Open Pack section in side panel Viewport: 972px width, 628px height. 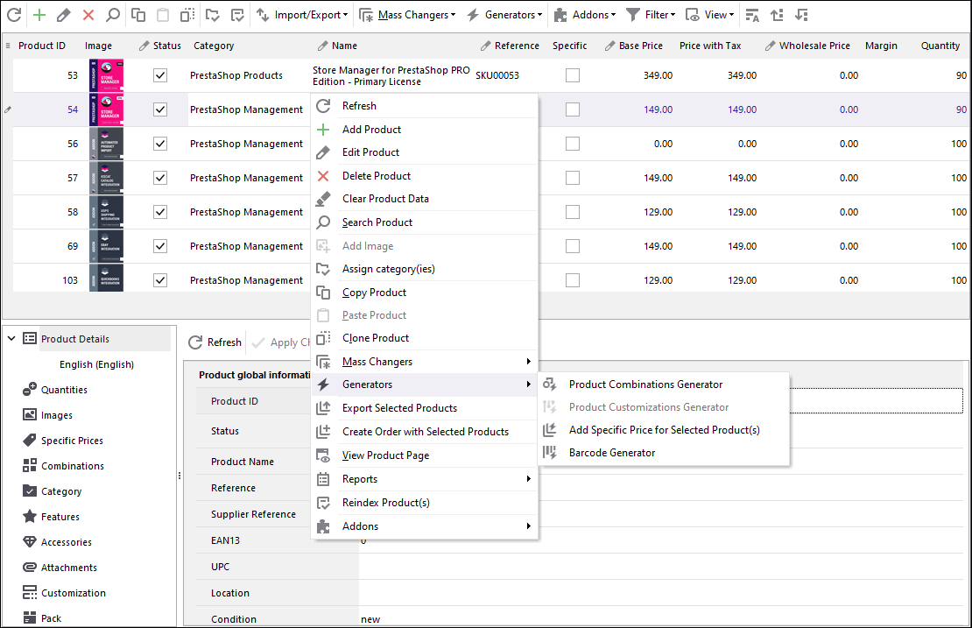point(51,618)
